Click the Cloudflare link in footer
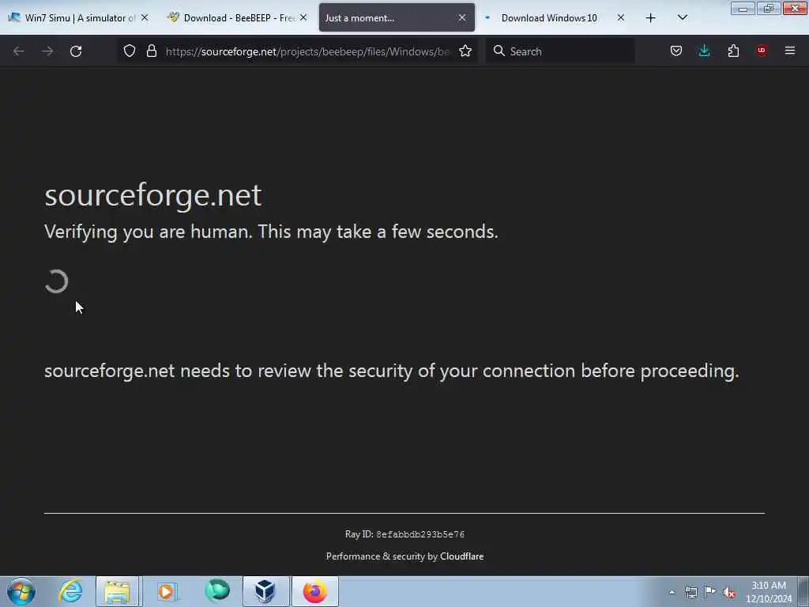809x607 pixels. (461, 556)
